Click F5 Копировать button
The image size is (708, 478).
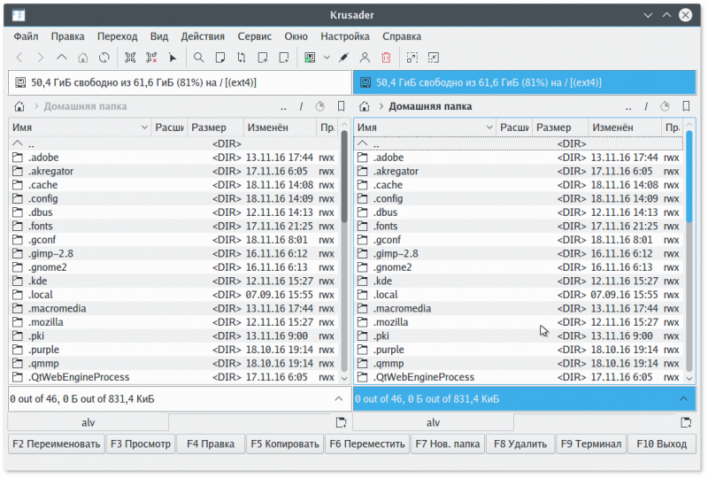pos(285,444)
